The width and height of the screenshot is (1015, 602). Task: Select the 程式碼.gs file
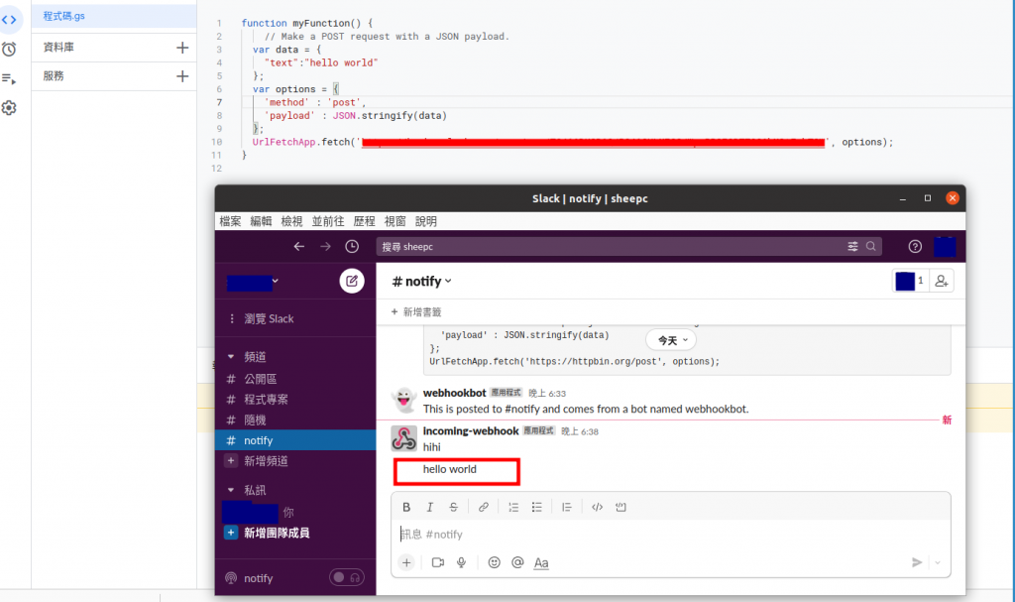(x=114, y=16)
